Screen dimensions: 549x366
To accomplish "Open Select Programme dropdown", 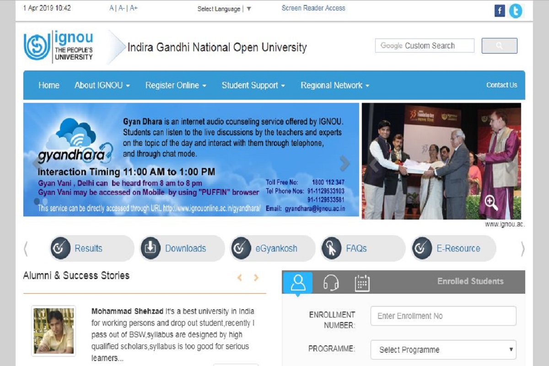I will [x=443, y=350].
